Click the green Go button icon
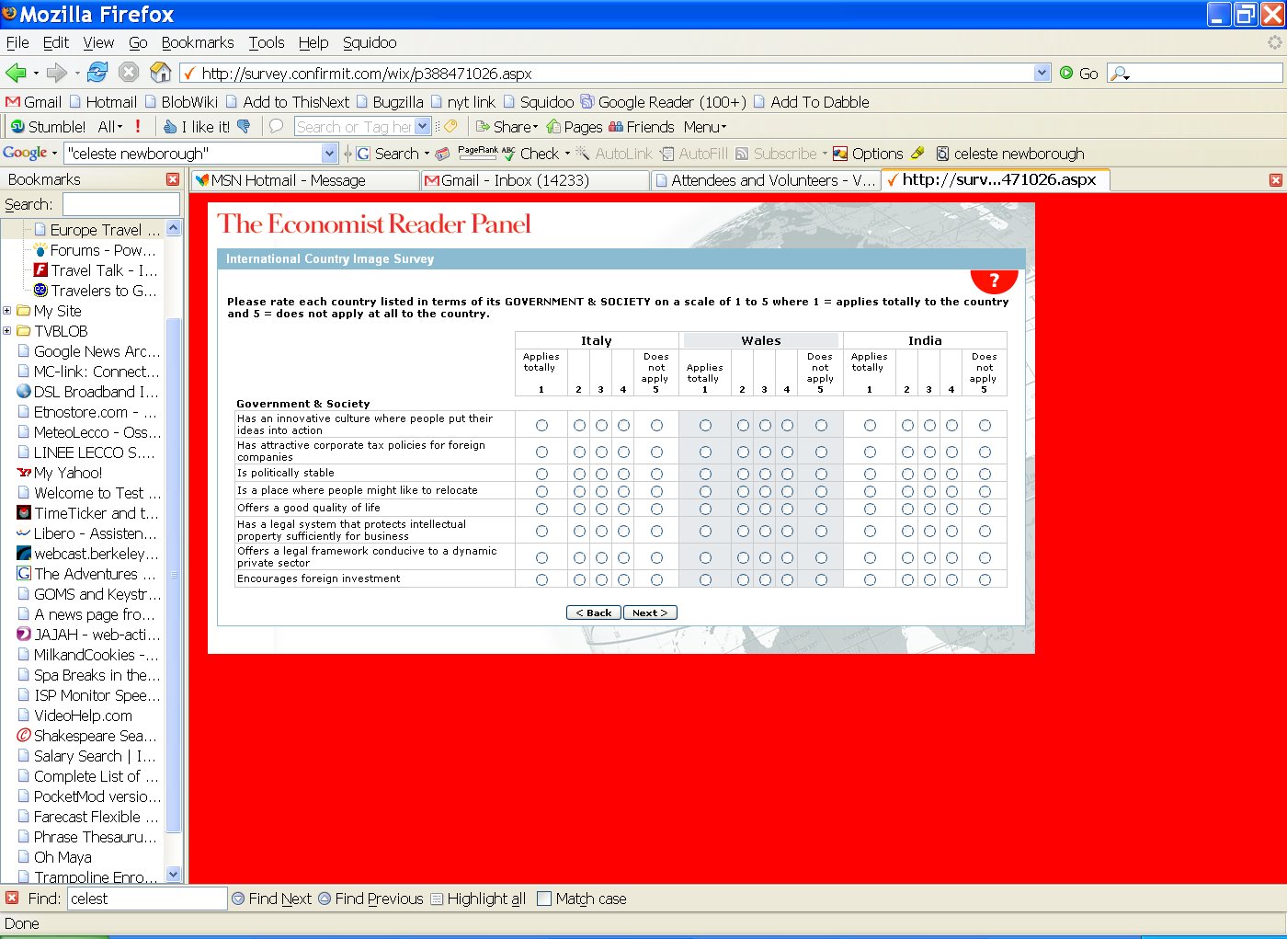 [1066, 73]
